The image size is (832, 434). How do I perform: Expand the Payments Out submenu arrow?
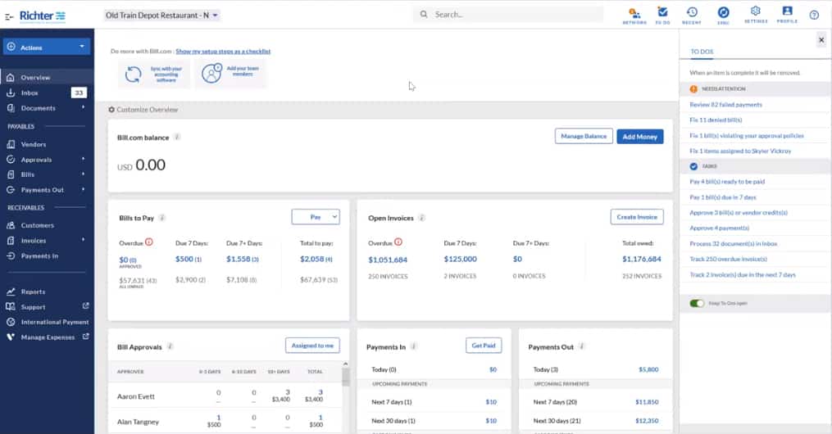(x=84, y=189)
